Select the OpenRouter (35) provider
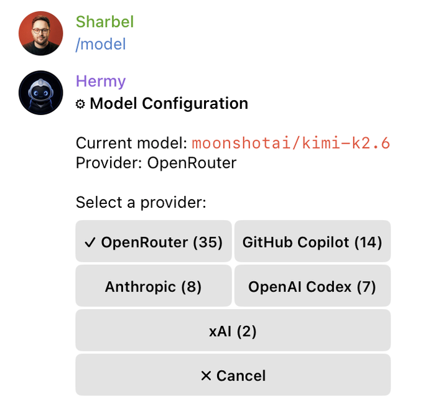Viewport: 423px width, 413px height. point(154,241)
